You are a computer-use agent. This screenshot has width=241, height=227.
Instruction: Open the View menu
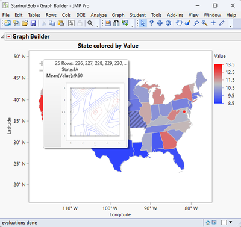pyautogui.click(x=193, y=15)
